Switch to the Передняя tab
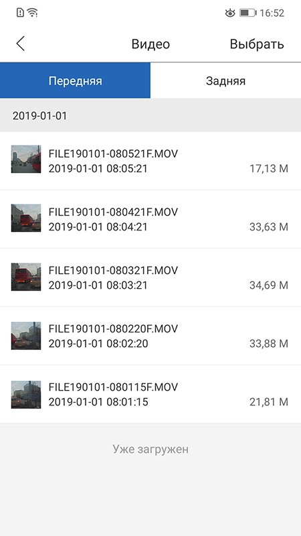This screenshot has width=301, height=536. (x=75, y=81)
